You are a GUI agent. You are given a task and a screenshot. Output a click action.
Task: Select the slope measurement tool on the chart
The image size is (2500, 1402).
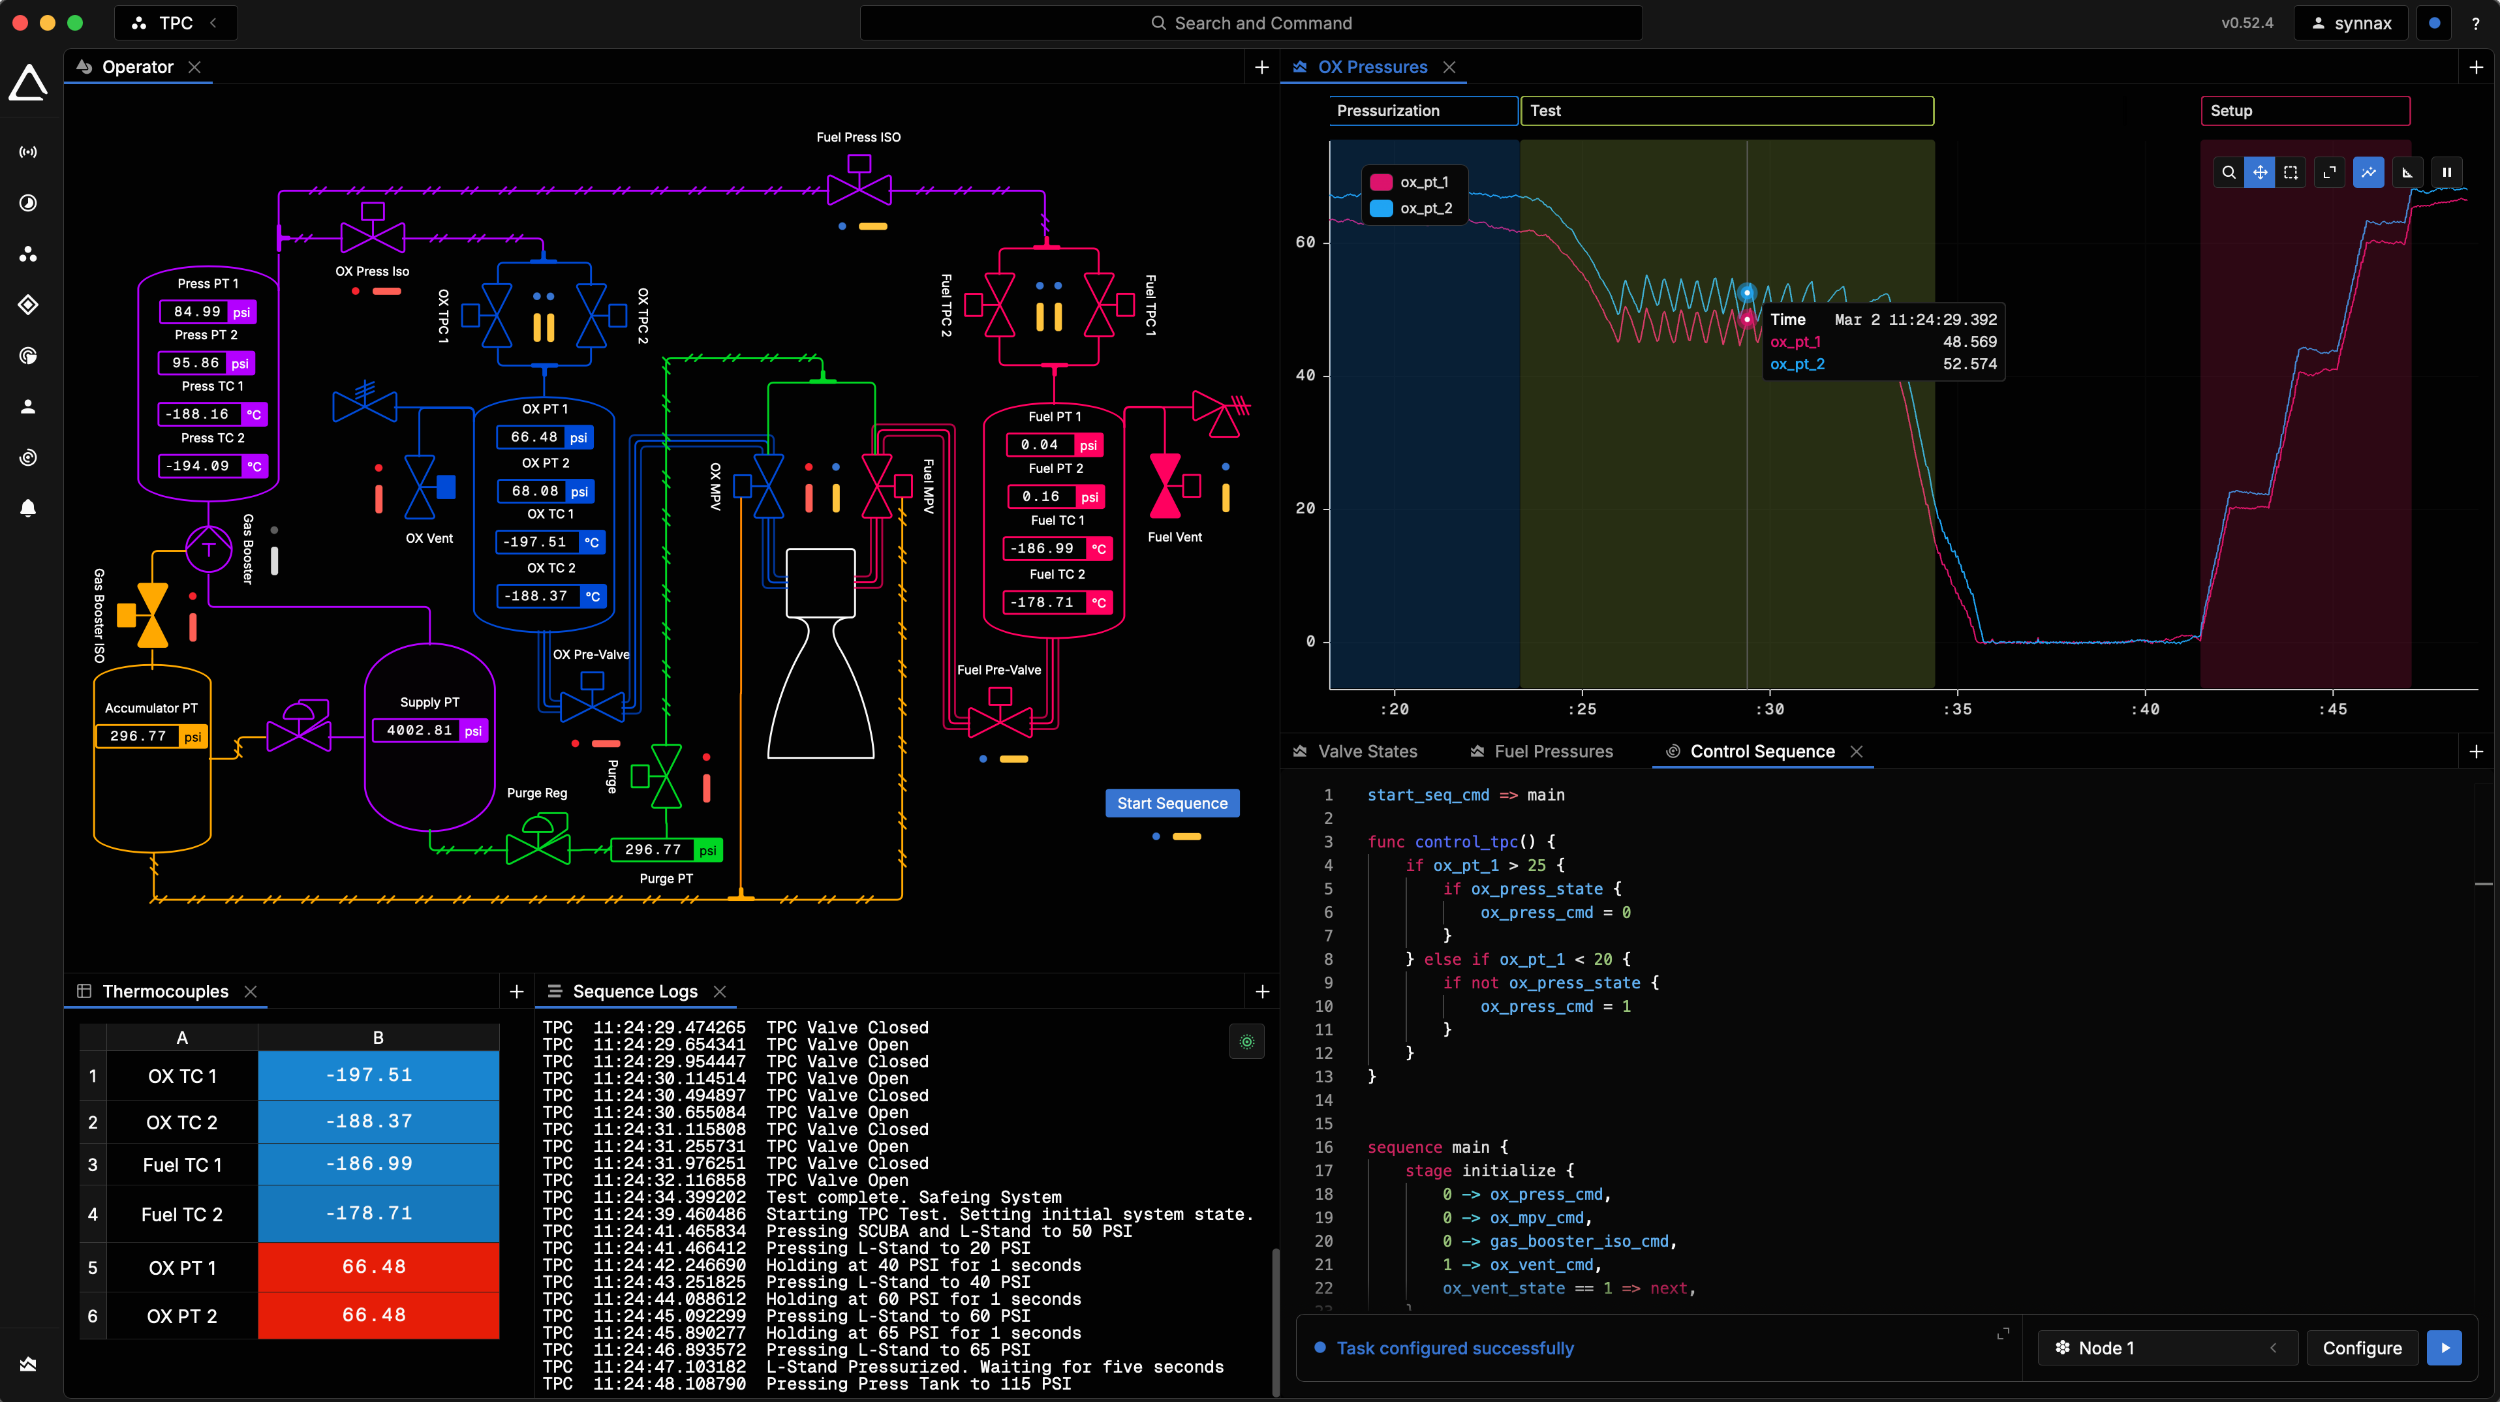click(x=2407, y=172)
